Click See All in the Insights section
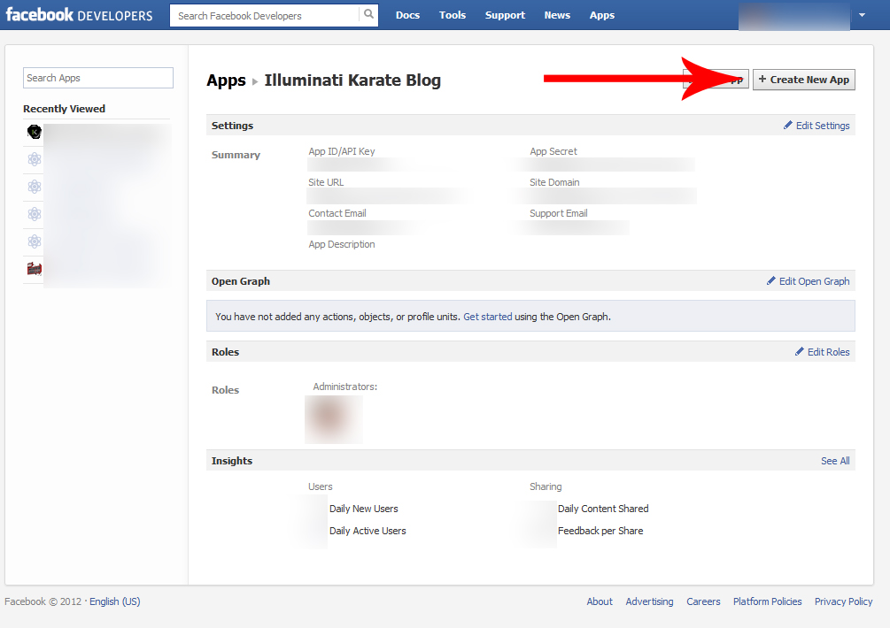890x628 pixels. click(x=834, y=461)
